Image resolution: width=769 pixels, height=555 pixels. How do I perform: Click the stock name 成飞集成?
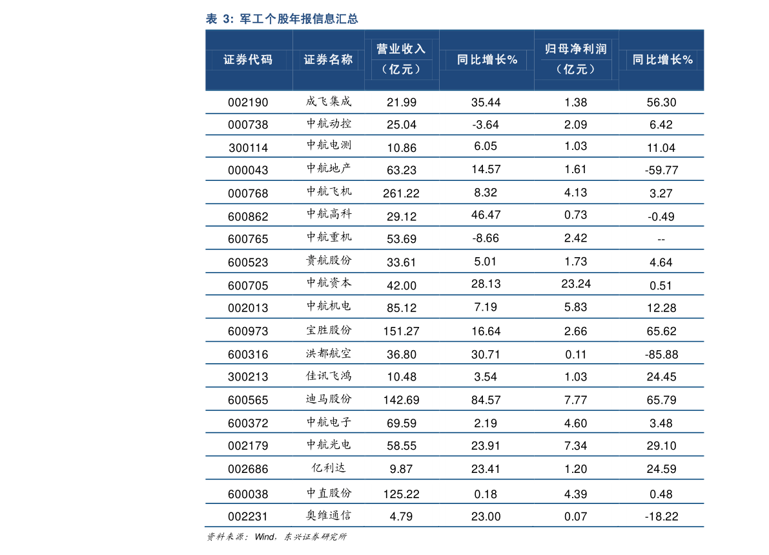pyautogui.click(x=329, y=101)
